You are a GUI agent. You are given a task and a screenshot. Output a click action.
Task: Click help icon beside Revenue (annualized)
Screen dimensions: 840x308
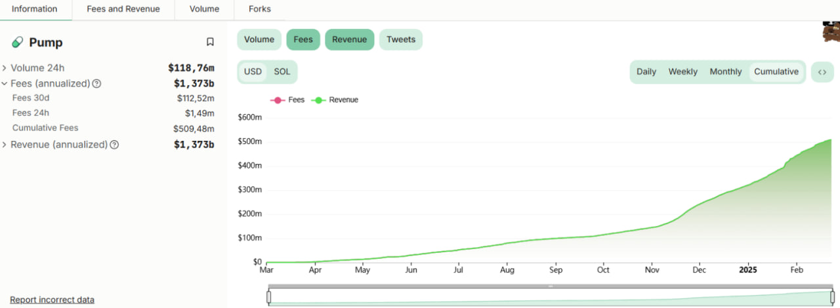click(x=114, y=145)
